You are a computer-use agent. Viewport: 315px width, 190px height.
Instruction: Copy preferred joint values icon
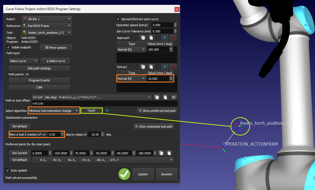[161, 153]
